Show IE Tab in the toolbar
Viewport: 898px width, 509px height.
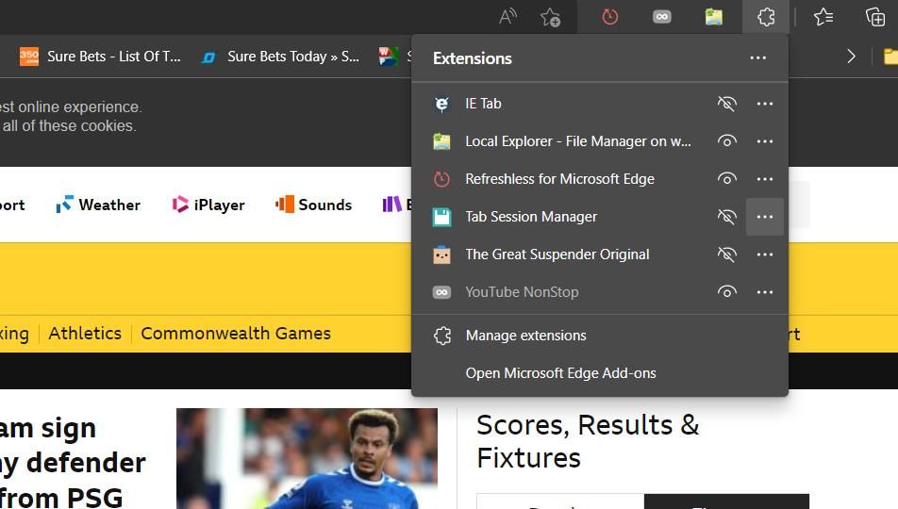coord(726,104)
